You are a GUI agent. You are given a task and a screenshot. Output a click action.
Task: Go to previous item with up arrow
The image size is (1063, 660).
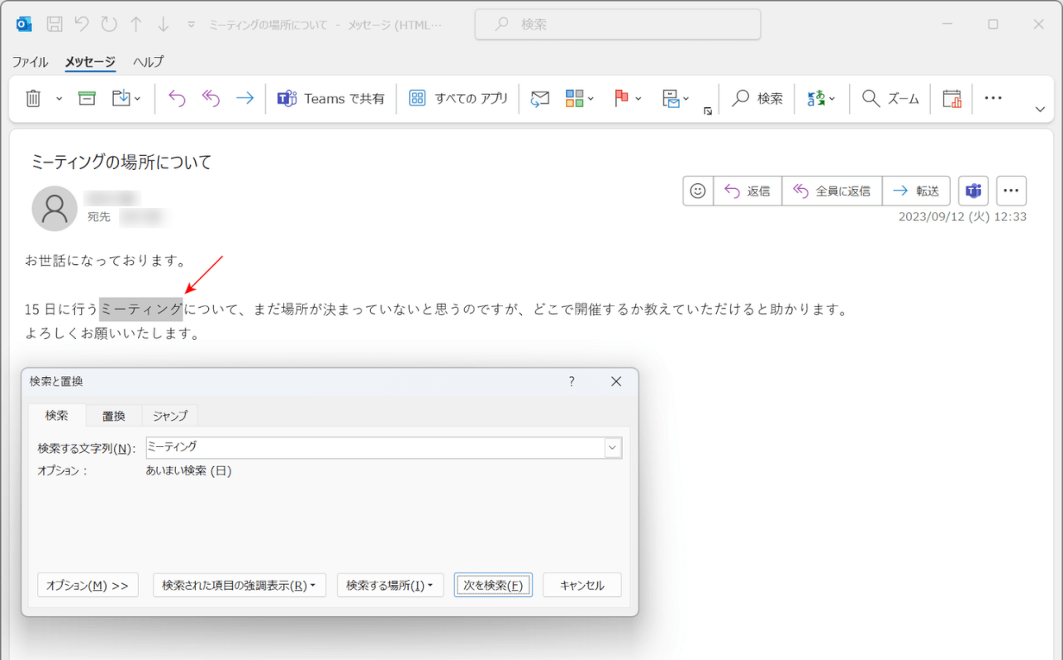pyautogui.click(x=136, y=25)
